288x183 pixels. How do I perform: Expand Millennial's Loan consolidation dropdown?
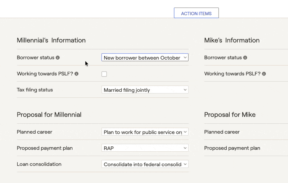coord(145,164)
